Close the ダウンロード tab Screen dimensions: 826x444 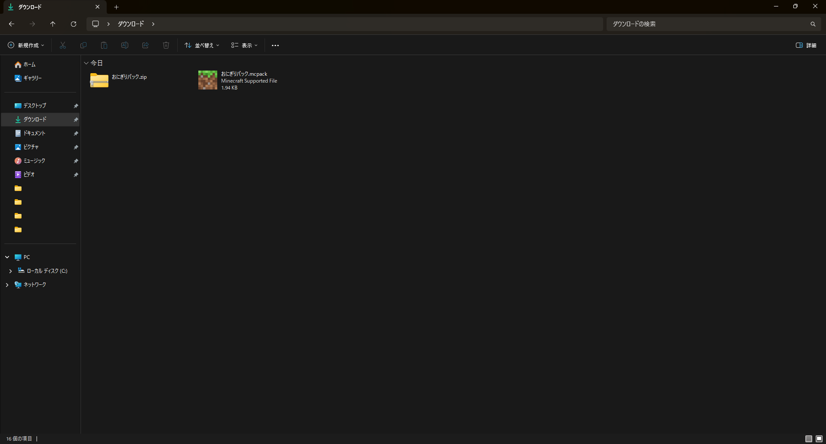[x=97, y=7]
